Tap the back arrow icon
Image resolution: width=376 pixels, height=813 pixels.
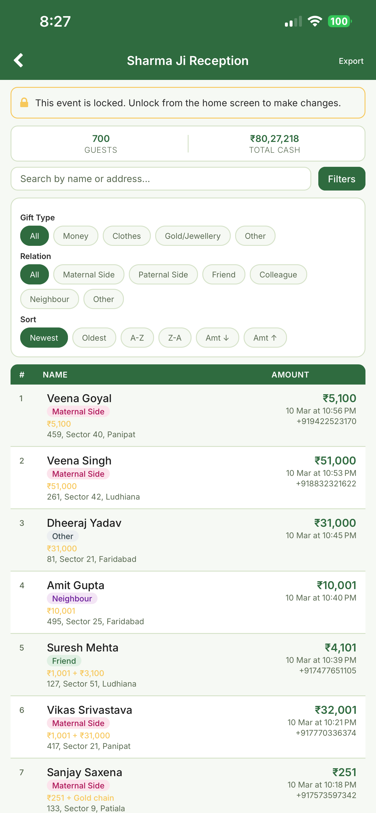coord(19,60)
